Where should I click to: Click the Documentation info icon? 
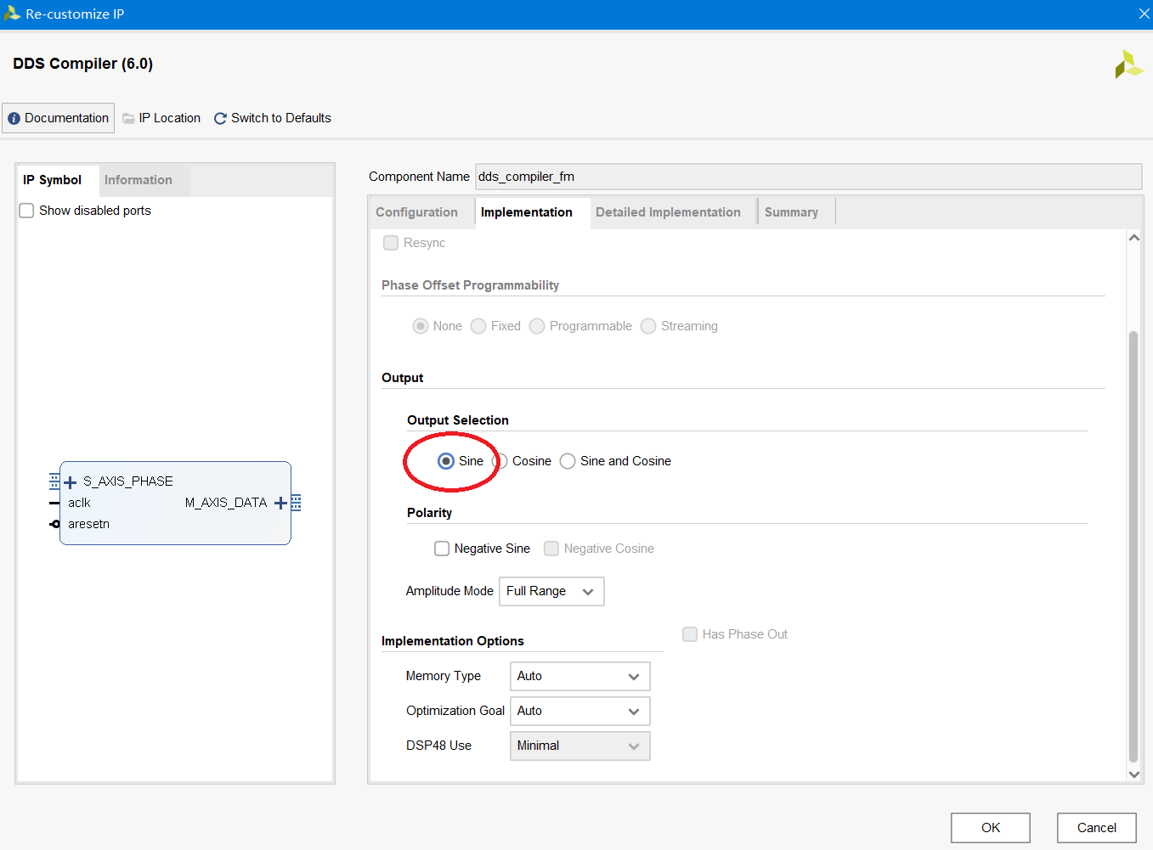14,119
